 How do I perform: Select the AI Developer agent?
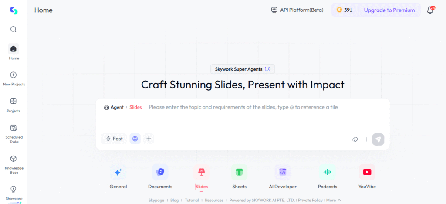282,172
